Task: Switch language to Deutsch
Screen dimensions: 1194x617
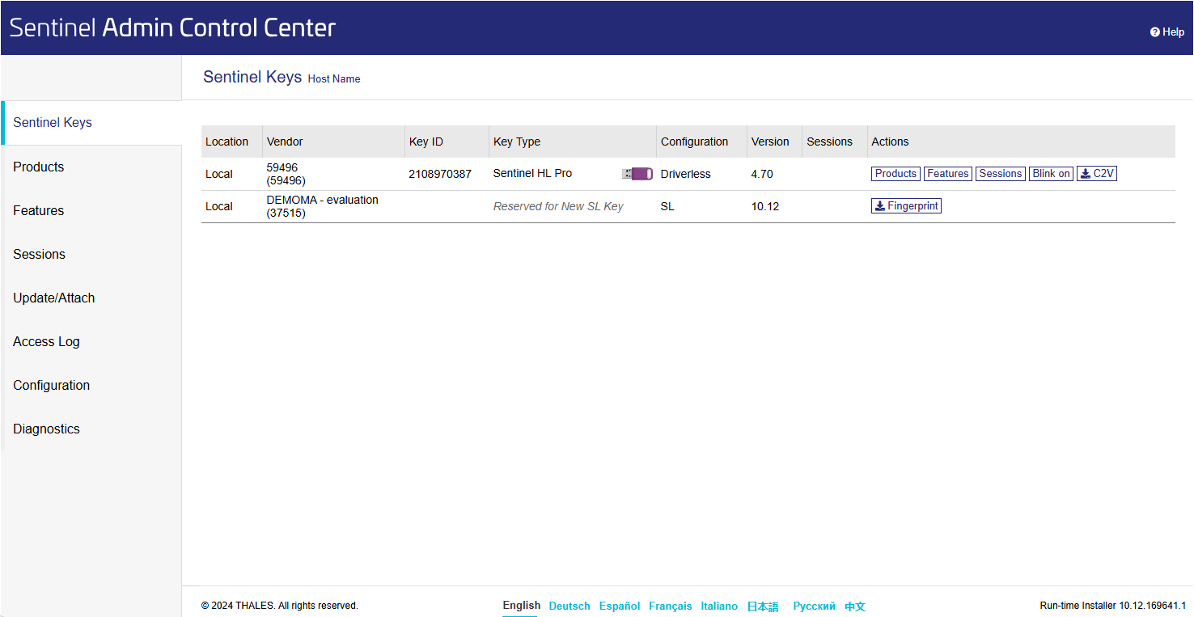Action: [569, 606]
